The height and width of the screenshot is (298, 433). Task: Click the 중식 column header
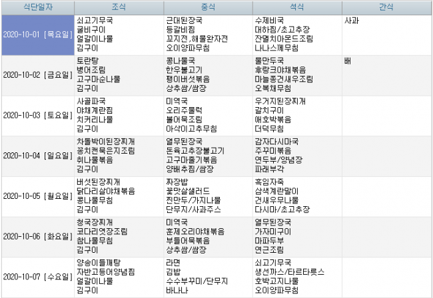208,8
